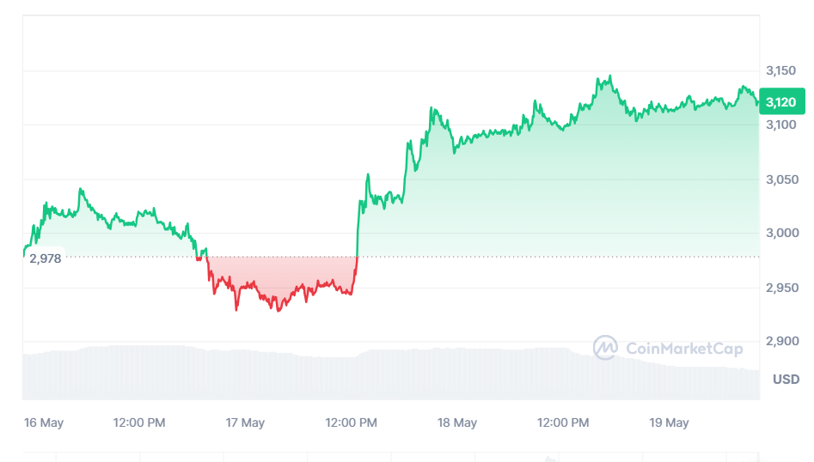Viewport: 814px width, 462px height.
Task: Select the 19 May date marker
Action: [669, 422]
